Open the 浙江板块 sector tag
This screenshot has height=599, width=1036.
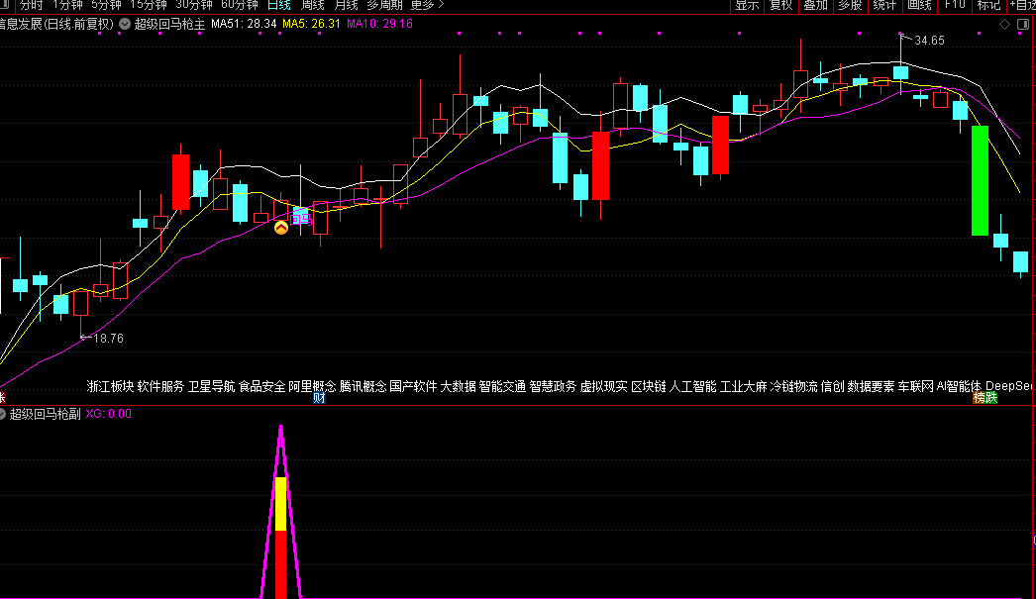(110, 386)
